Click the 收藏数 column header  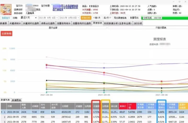coord(79,106)
